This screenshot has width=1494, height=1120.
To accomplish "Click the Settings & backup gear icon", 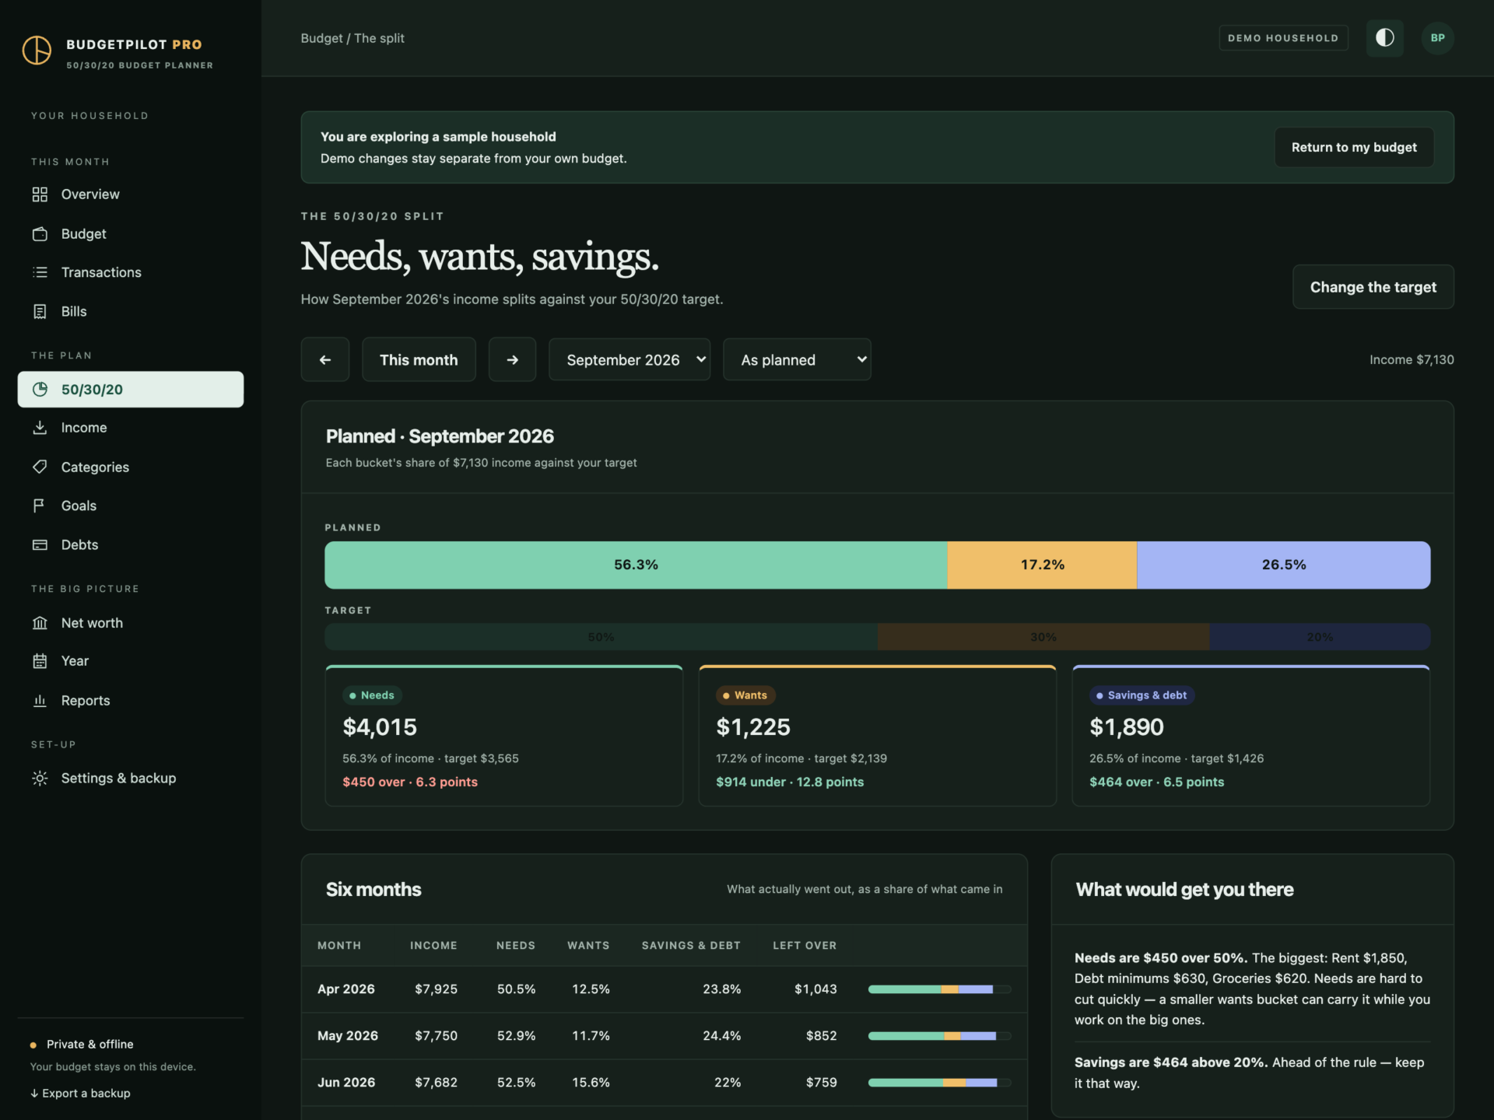I will [x=40, y=778].
